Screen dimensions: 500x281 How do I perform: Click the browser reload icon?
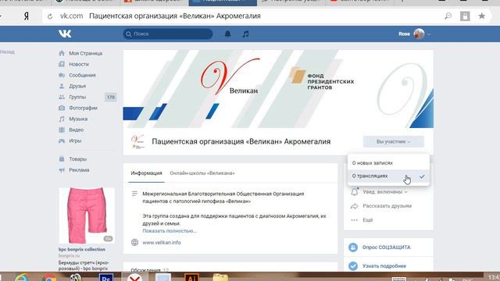50,16
